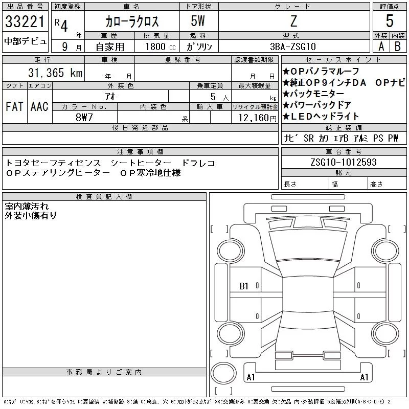Click lot number 33221
Image resolution: width=409 pixels, height=409 pixels.
pos(25,22)
